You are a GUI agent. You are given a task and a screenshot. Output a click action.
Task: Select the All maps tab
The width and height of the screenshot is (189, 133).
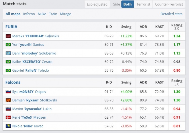click(x=13, y=14)
